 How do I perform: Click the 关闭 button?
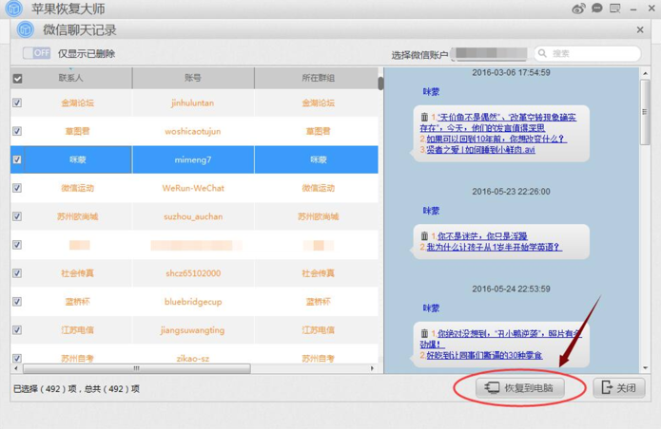[x=619, y=388]
